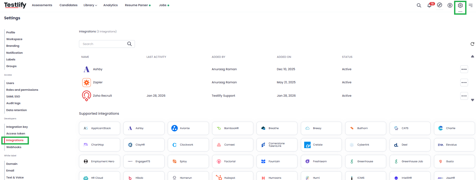Select the CyberArk integration card
This screenshot has width=476, height=180.
tap(366, 145)
